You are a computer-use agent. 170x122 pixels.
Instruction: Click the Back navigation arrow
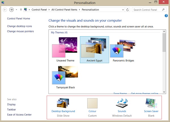click(5, 10)
